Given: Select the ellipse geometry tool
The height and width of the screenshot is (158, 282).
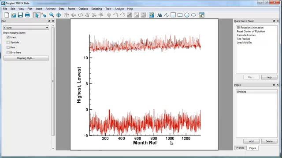Looking at the screenshot, I should tap(193, 15).
